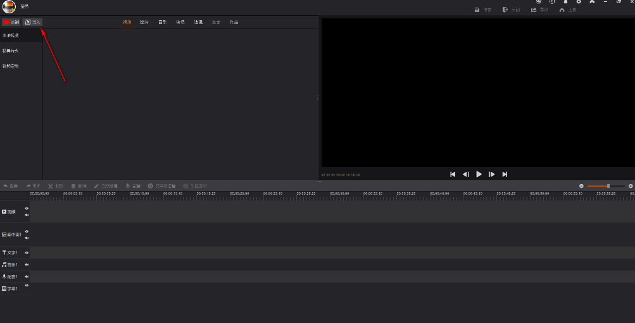Skip to the end of the preview
This screenshot has height=323, width=635.
[x=505, y=174]
